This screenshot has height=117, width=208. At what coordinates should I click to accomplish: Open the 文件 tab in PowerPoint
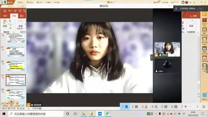click(x=5, y=16)
